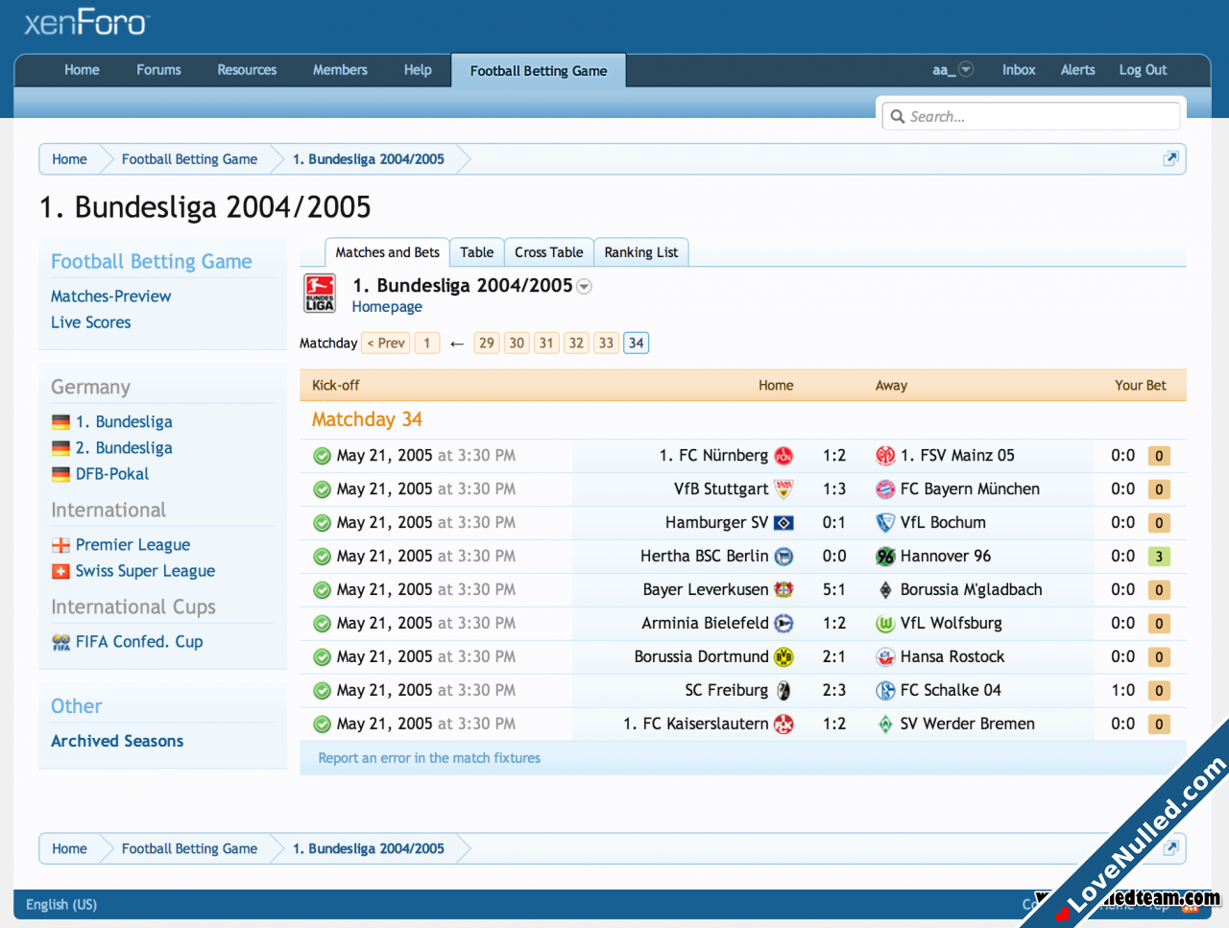
Task: Click the 1:0 bet on the Freiburg–Schalke row
Action: point(1122,691)
